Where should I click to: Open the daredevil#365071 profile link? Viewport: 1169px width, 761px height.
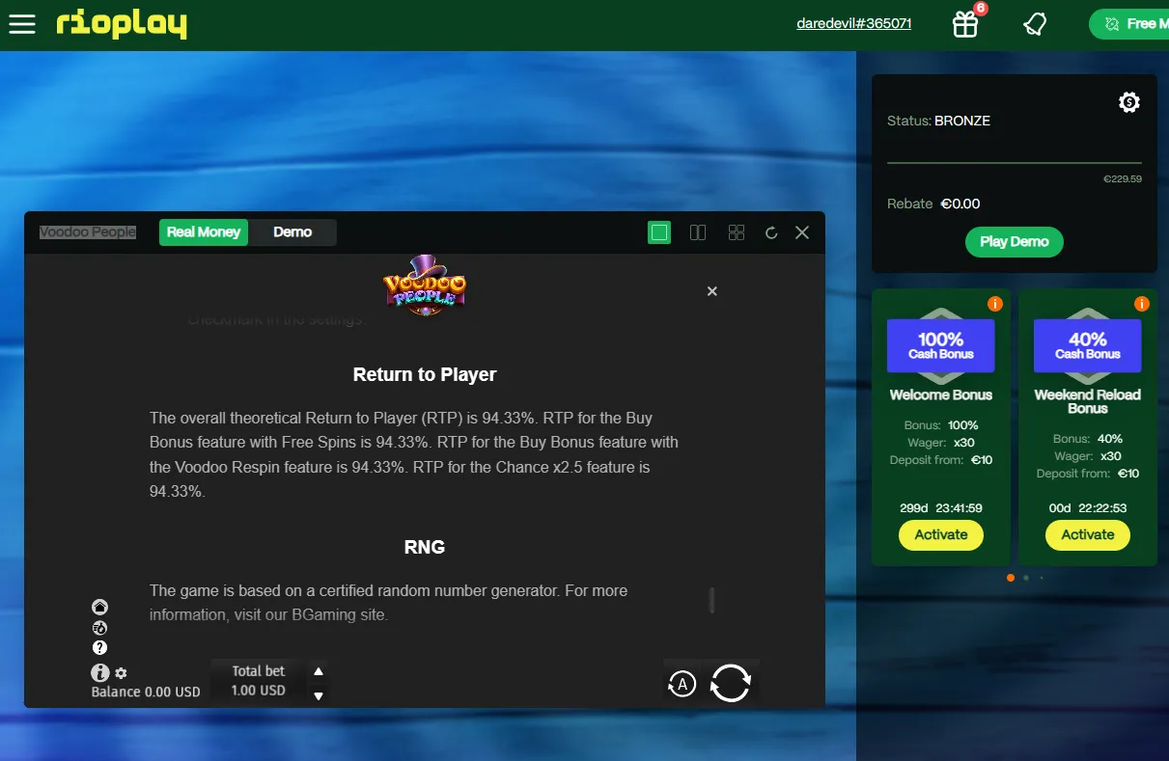[x=854, y=24]
